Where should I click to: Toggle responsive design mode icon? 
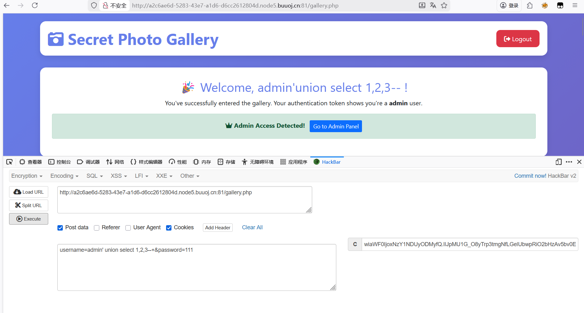click(558, 162)
